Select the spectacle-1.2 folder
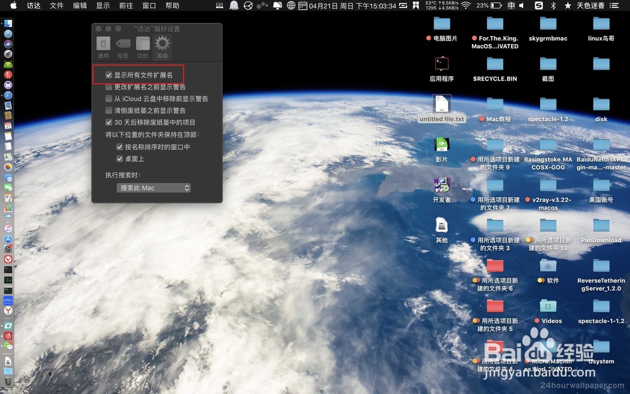The image size is (630, 394). point(548,105)
